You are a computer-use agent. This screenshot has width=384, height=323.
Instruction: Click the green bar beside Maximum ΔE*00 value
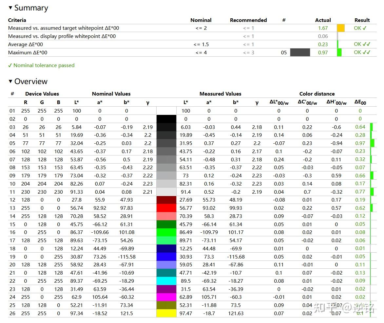point(339,52)
